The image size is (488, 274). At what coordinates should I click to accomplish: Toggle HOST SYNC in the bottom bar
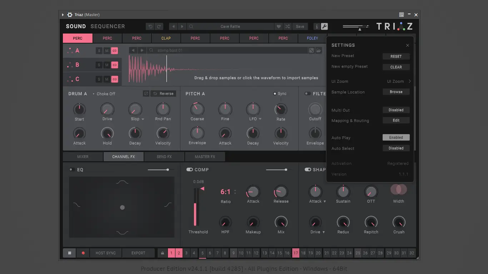106,253
